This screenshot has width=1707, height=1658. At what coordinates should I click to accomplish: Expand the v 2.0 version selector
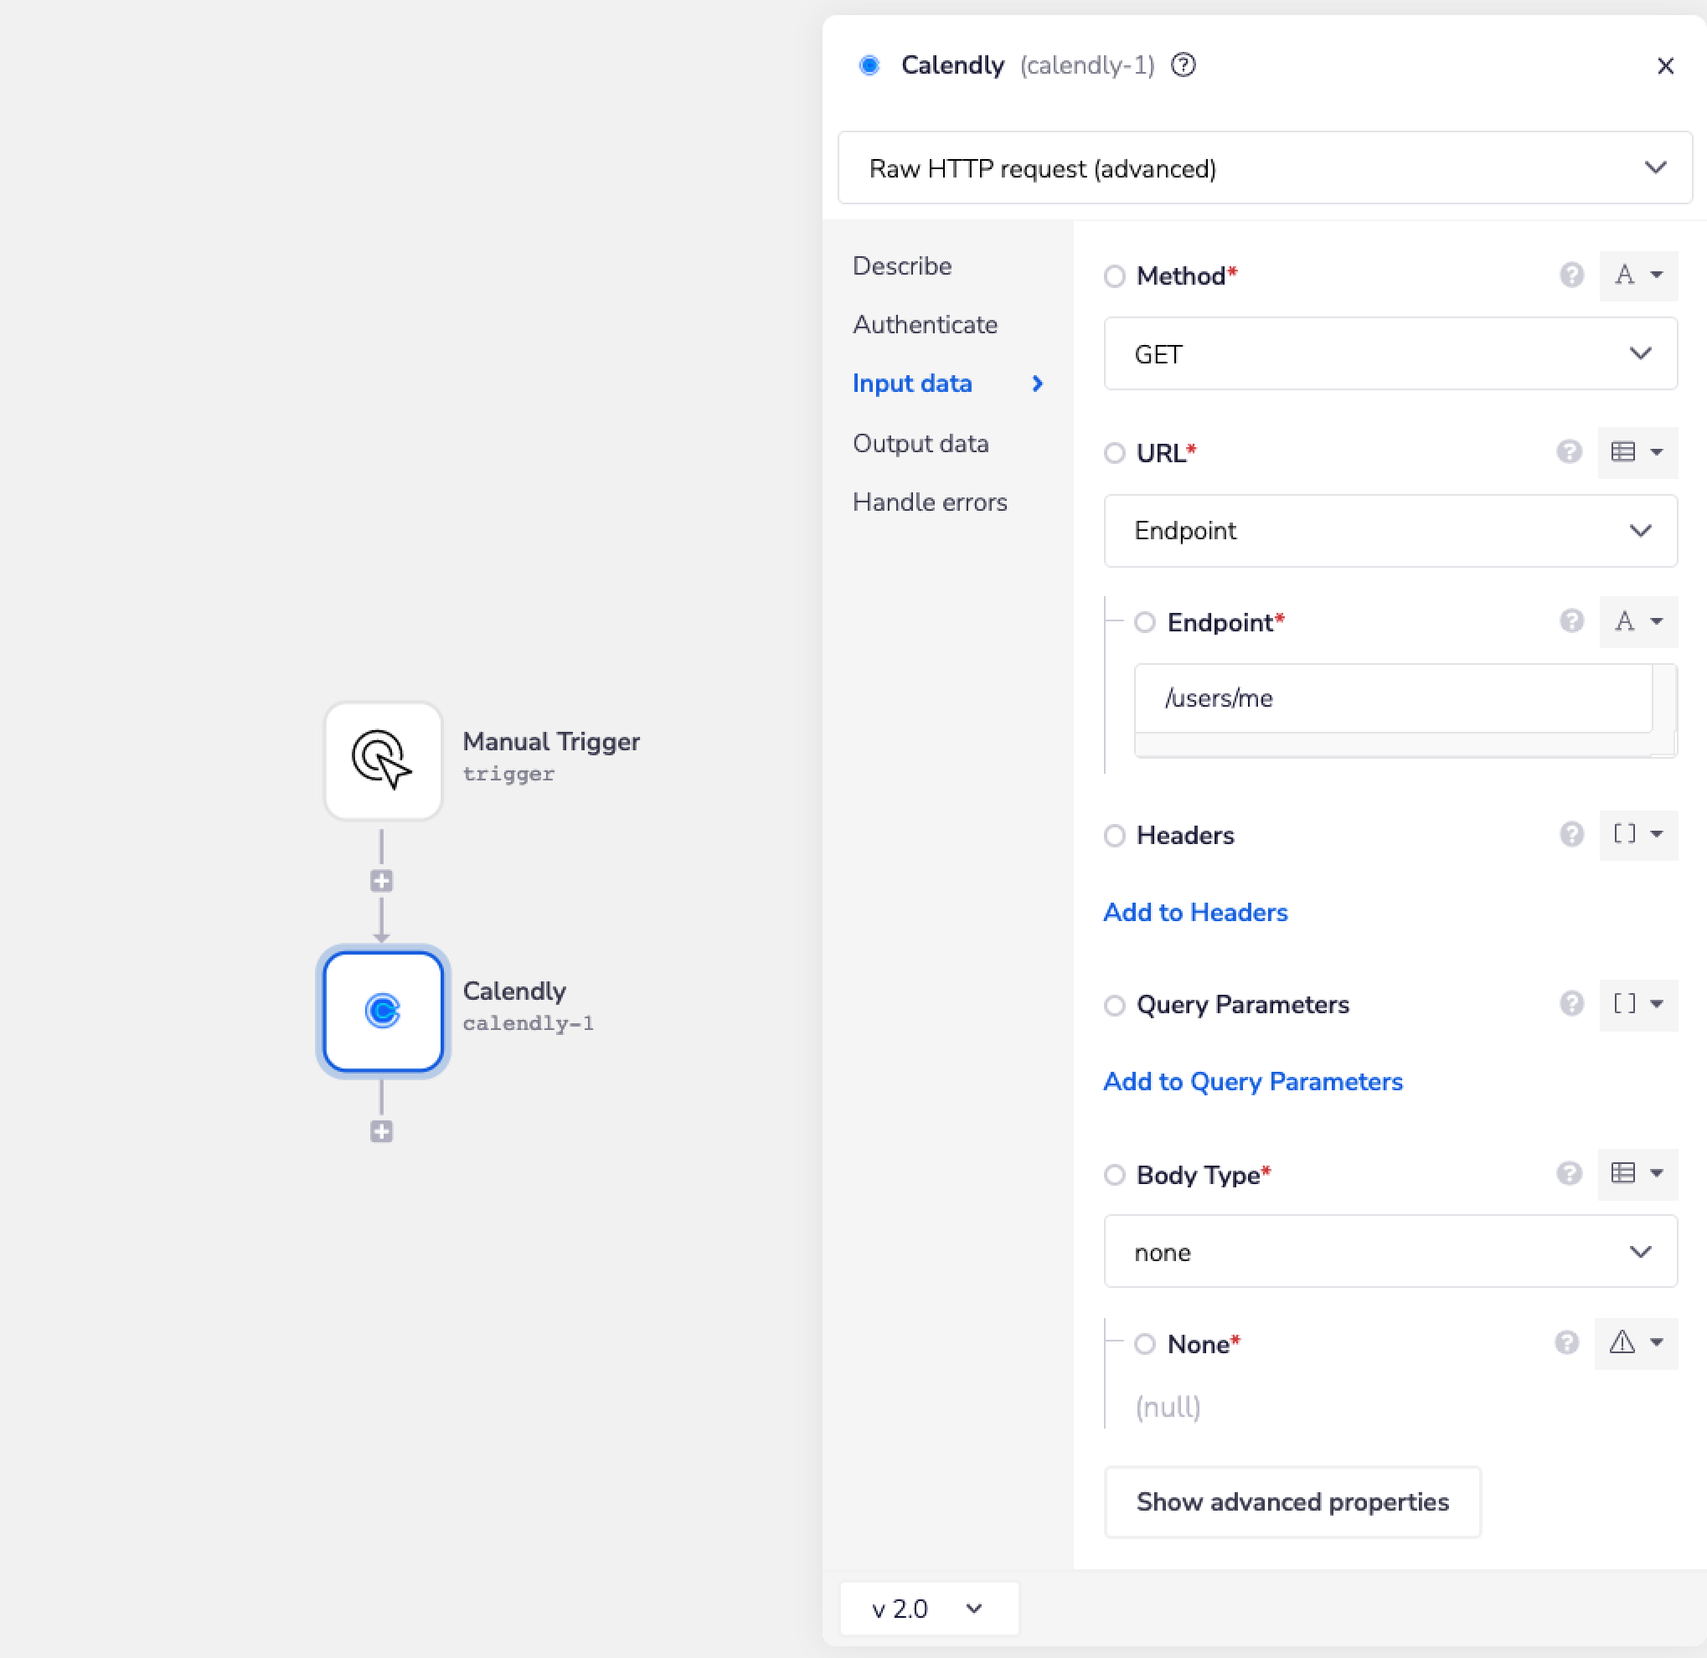point(928,1609)
